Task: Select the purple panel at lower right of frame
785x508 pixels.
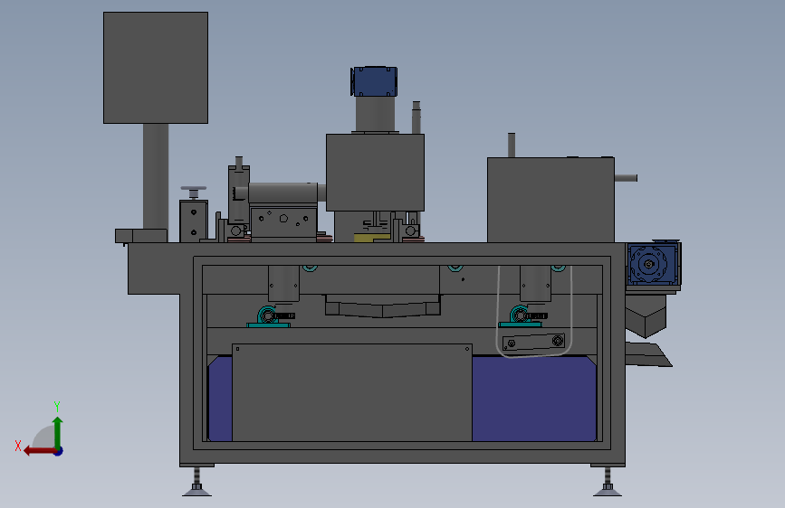Action: pyautogui.click(x=534, y=399)
